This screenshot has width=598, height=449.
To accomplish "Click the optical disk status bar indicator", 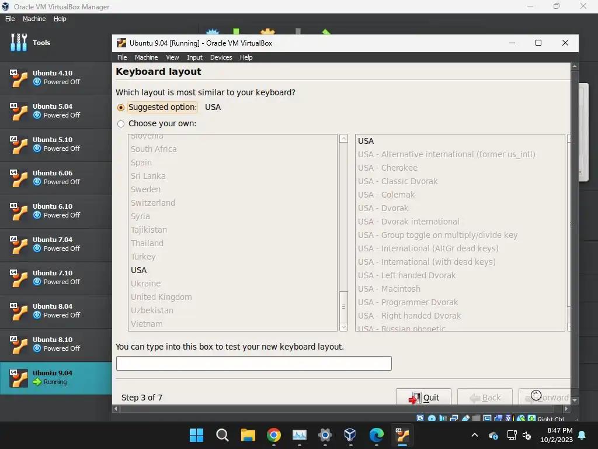I will [x=432, y=418].
